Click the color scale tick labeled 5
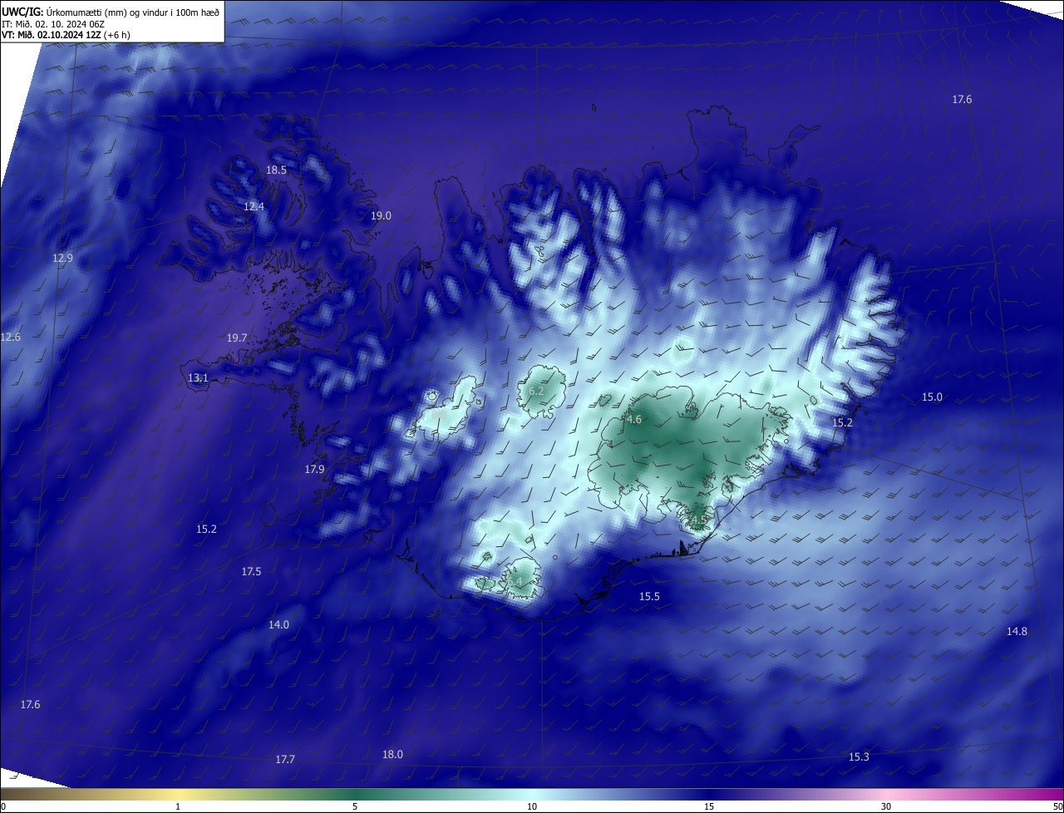The image size is (1064, 813). [355, 806]
